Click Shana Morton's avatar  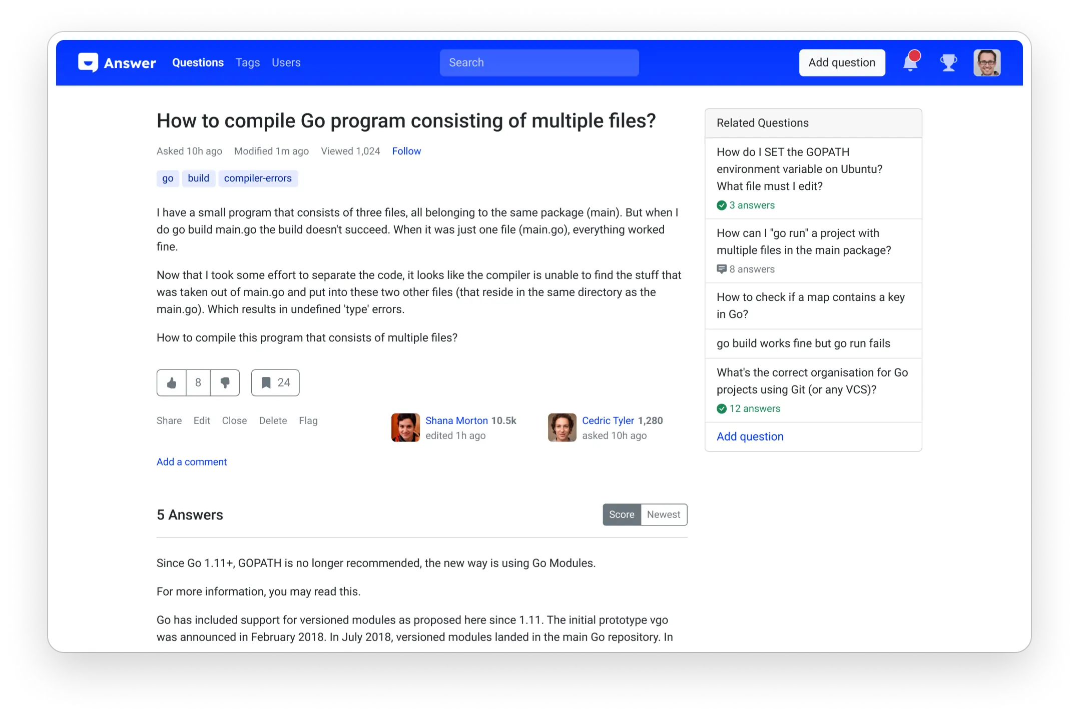click(x=405, y=427)
